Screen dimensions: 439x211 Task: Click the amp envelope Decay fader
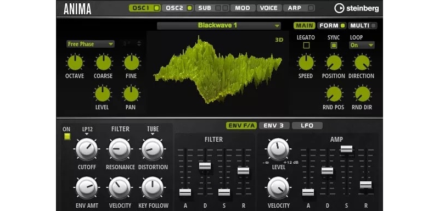click(x=327, y=171)
